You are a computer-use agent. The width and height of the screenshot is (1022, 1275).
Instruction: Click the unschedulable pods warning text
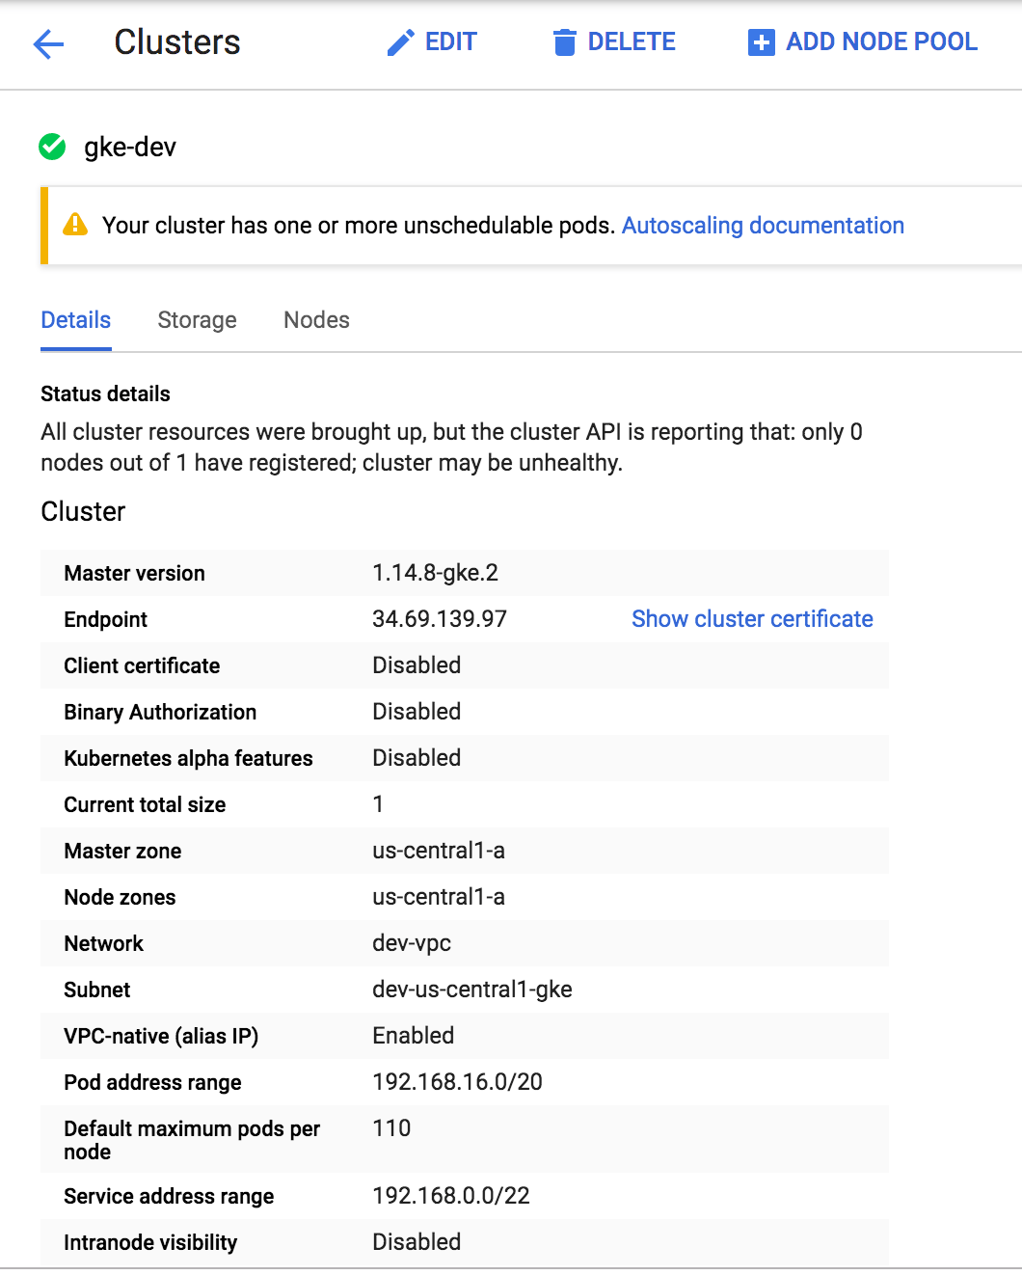tap(359, 225)
